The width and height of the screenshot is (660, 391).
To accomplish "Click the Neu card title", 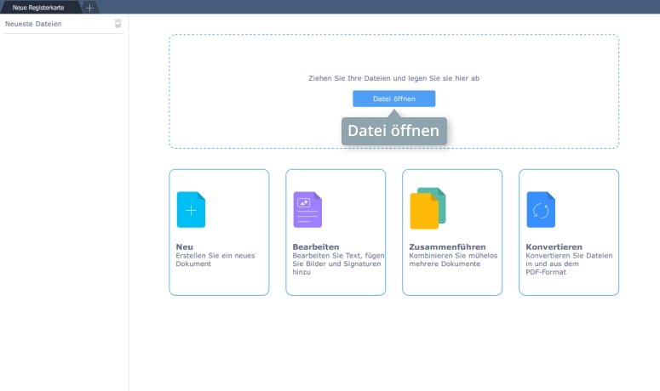I will 184,246.
